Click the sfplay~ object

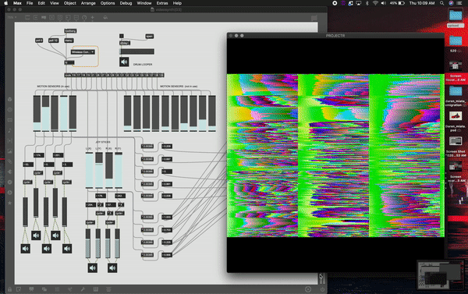(125, 43)
